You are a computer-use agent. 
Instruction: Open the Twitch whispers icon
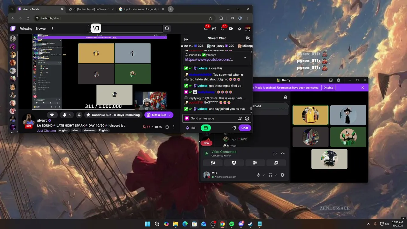click(214, 29)
